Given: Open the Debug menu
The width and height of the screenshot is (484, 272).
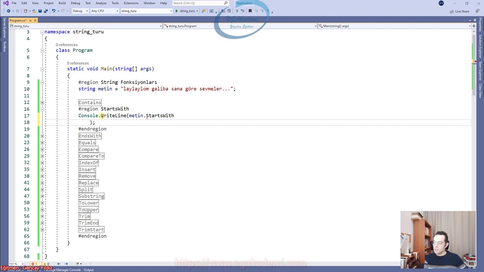Looking at the screenshot, I should tap(75, 3).
